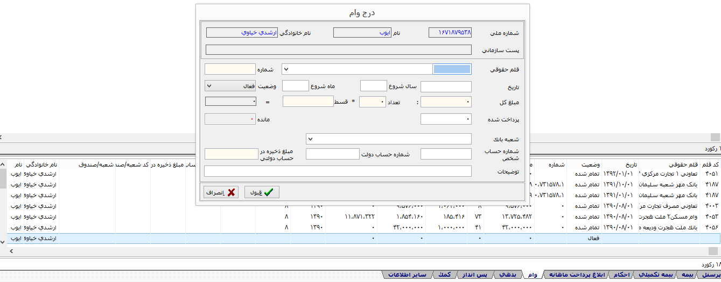The image size is (721, 282).
Task: Switch to the پرسنل tab
Action: click(x=710, y=275)
